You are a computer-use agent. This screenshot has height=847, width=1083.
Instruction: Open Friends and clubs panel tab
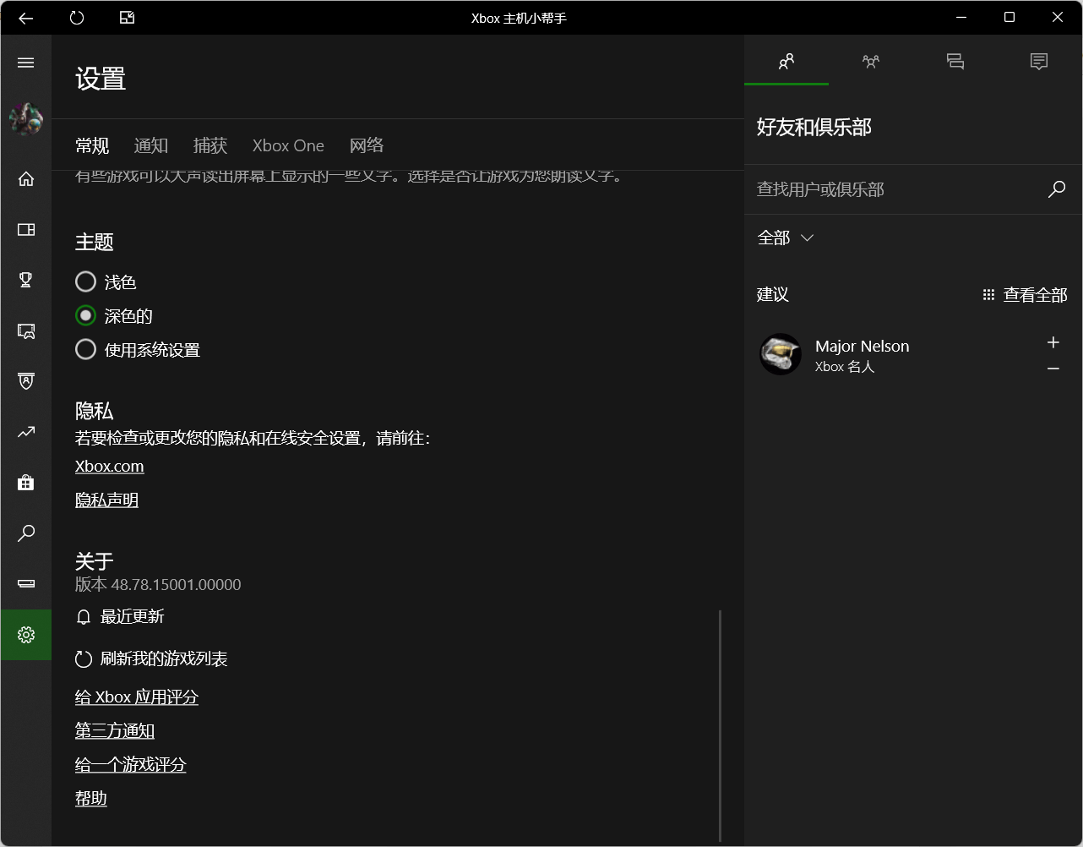point(786,61)
